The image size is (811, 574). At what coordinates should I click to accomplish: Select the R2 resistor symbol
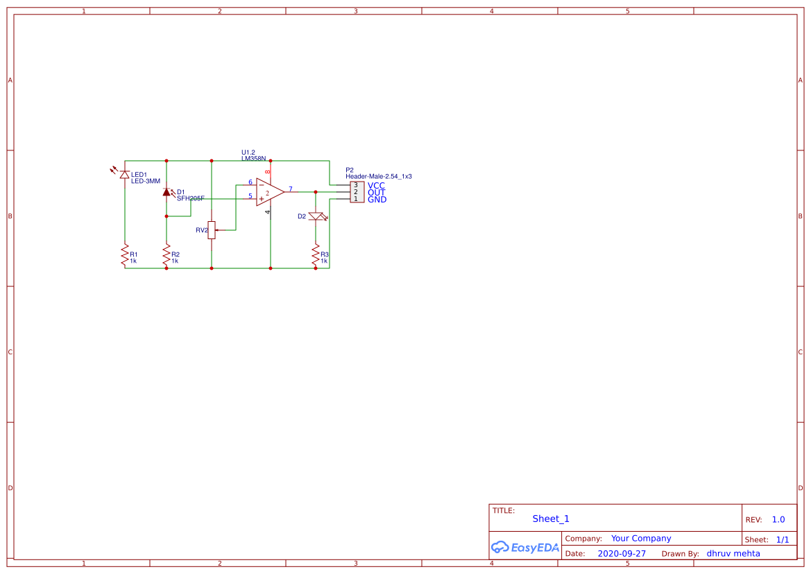pos(167,256)
